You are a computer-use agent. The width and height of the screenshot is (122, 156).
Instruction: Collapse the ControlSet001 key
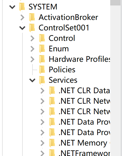[x=22, y=28]
